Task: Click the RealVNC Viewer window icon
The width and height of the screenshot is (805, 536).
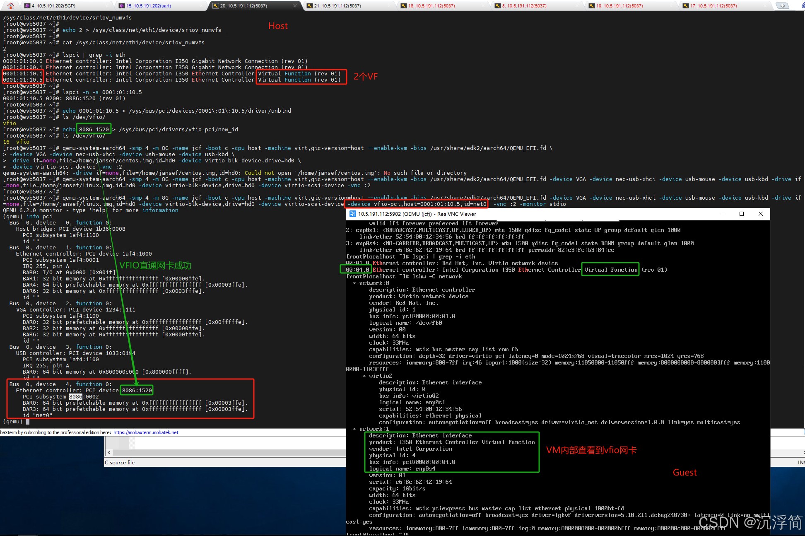Action: (352, 214)
